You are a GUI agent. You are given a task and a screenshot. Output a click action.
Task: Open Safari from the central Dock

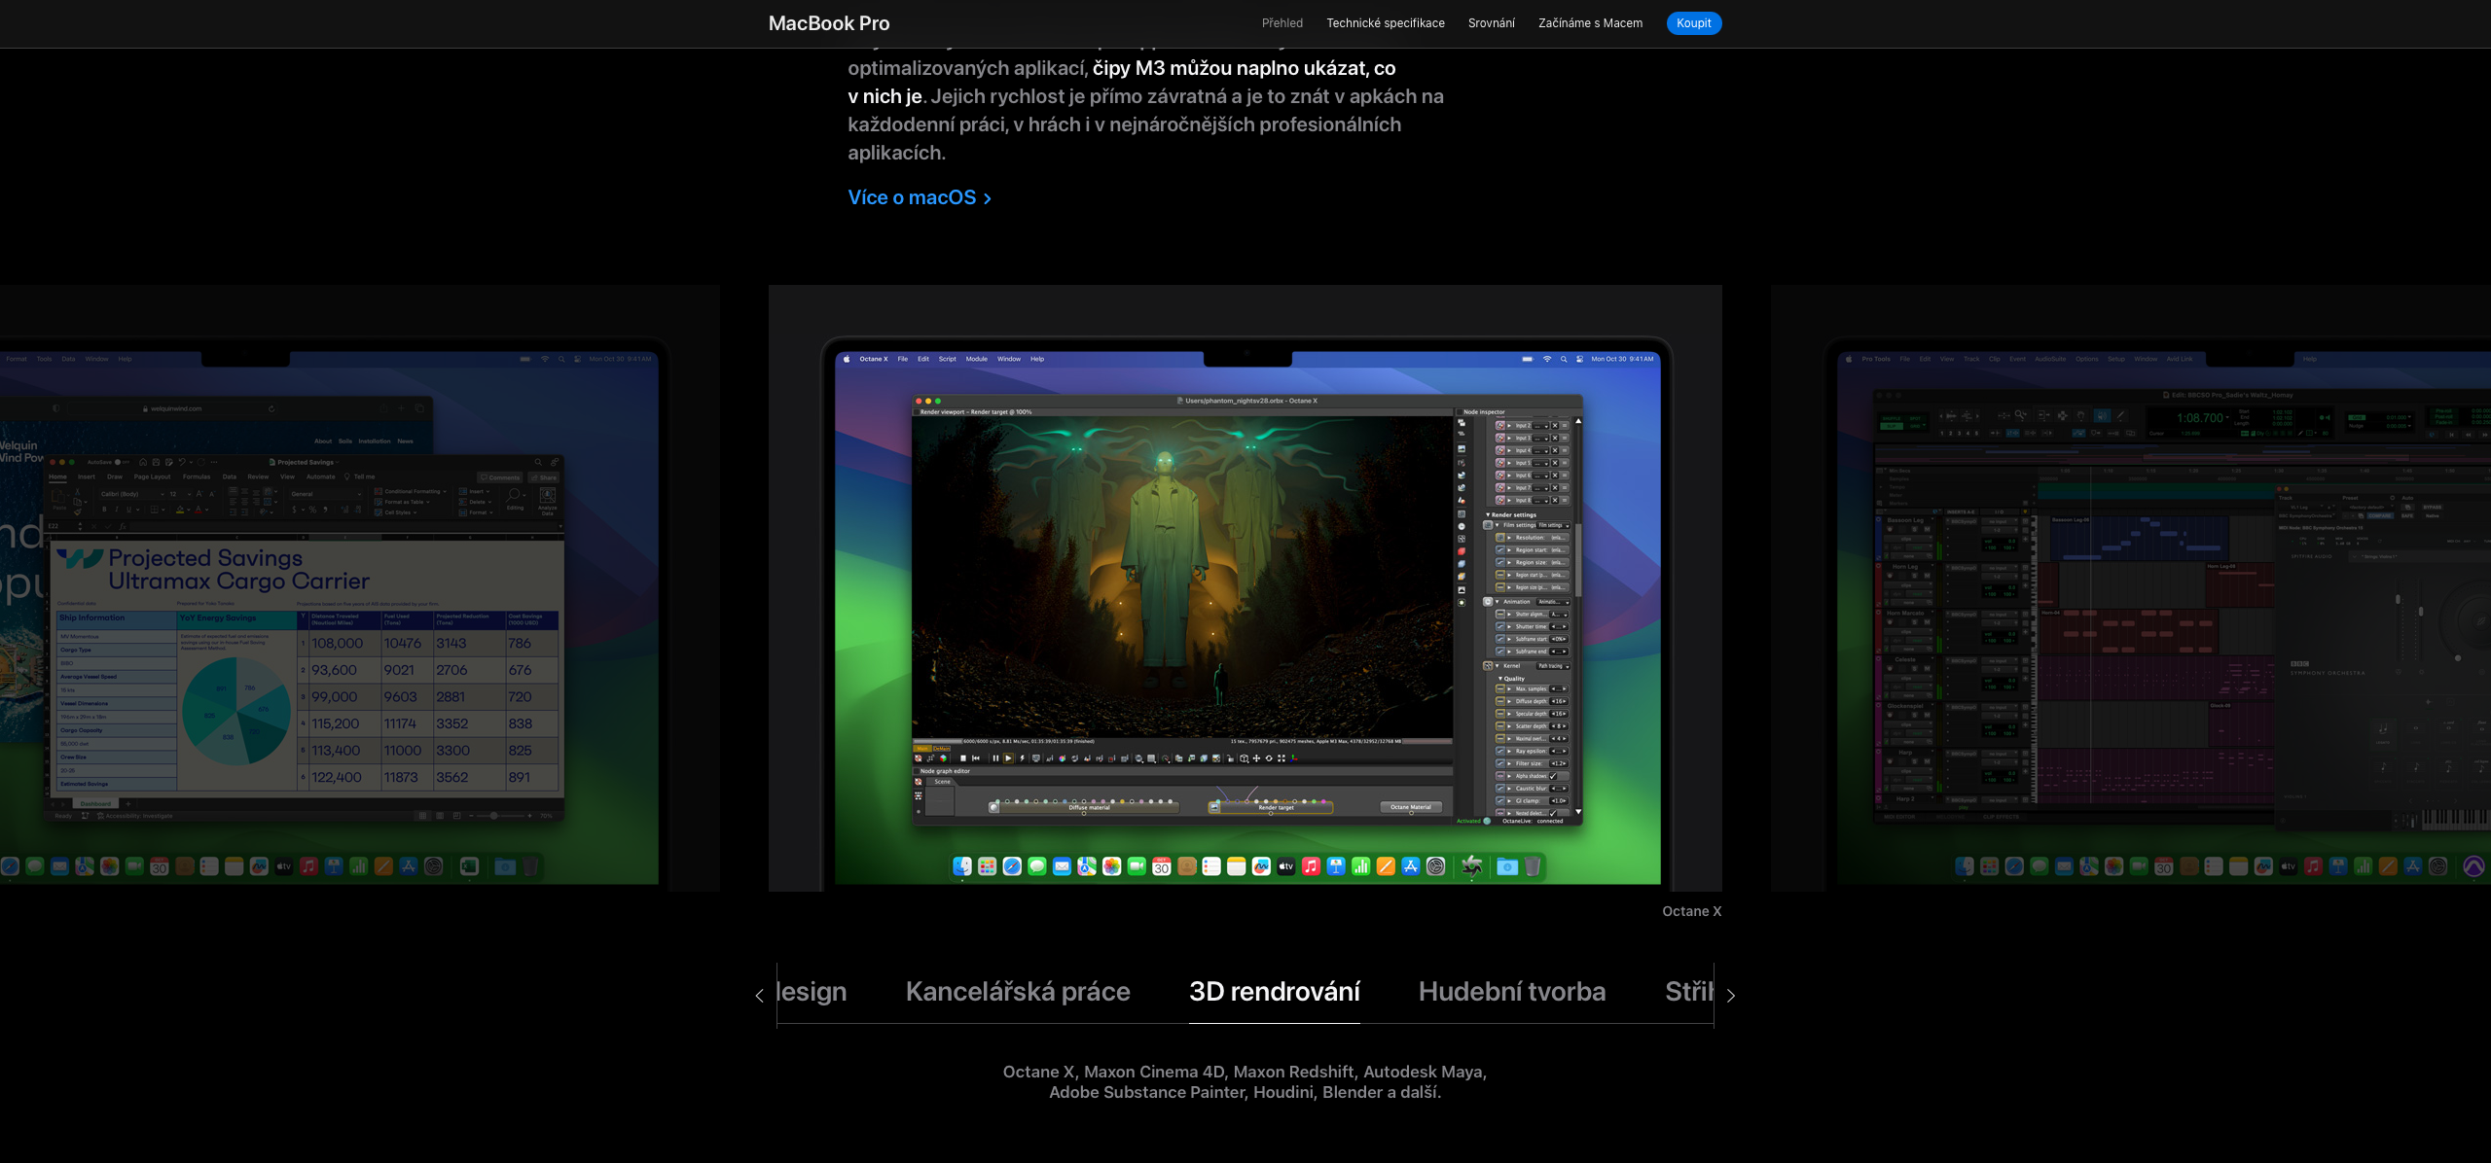pos(1012,866)
